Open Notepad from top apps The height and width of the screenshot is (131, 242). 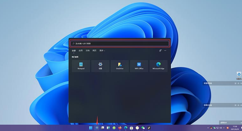81,66
